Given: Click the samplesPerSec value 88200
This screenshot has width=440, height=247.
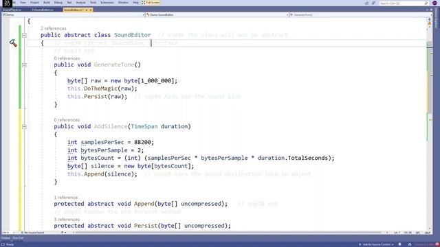Looking at the screenshot, I should point(142,142).
